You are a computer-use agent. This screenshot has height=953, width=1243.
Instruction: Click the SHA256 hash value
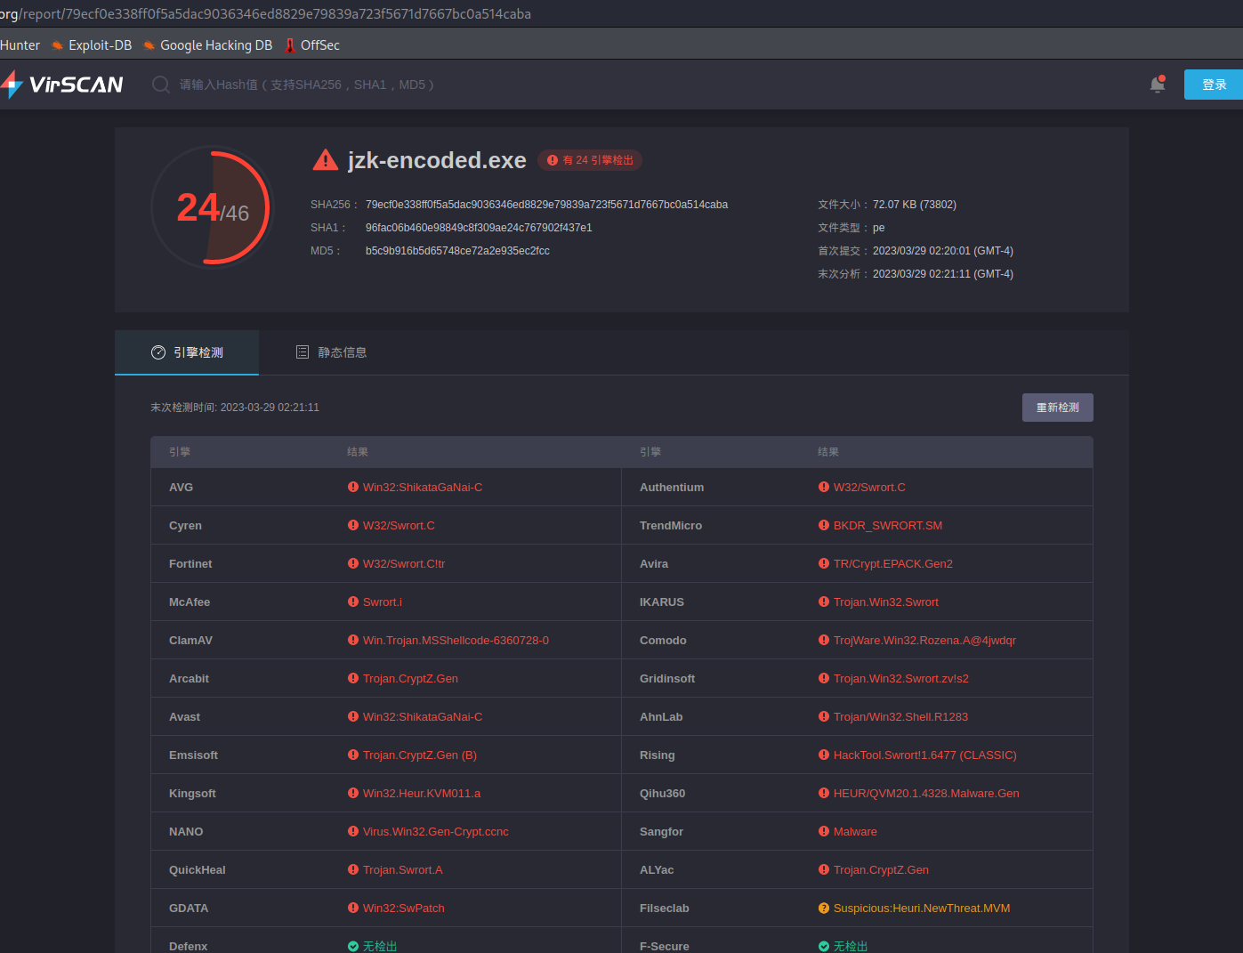pyautogui.click(x=546, y=205)
